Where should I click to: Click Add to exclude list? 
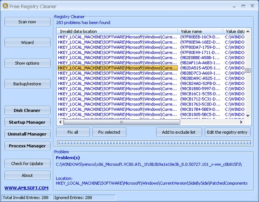179,132
